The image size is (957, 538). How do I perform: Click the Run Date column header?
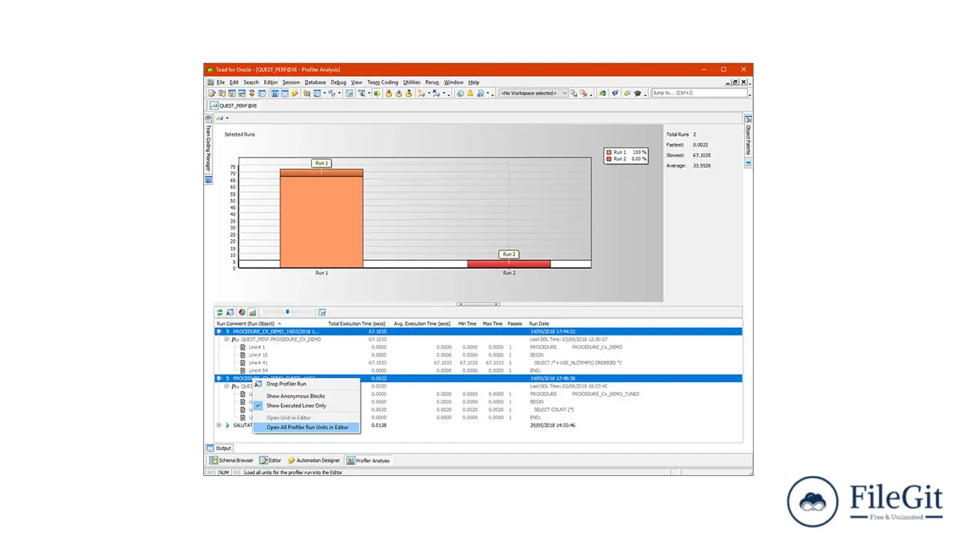click(539, 324)
